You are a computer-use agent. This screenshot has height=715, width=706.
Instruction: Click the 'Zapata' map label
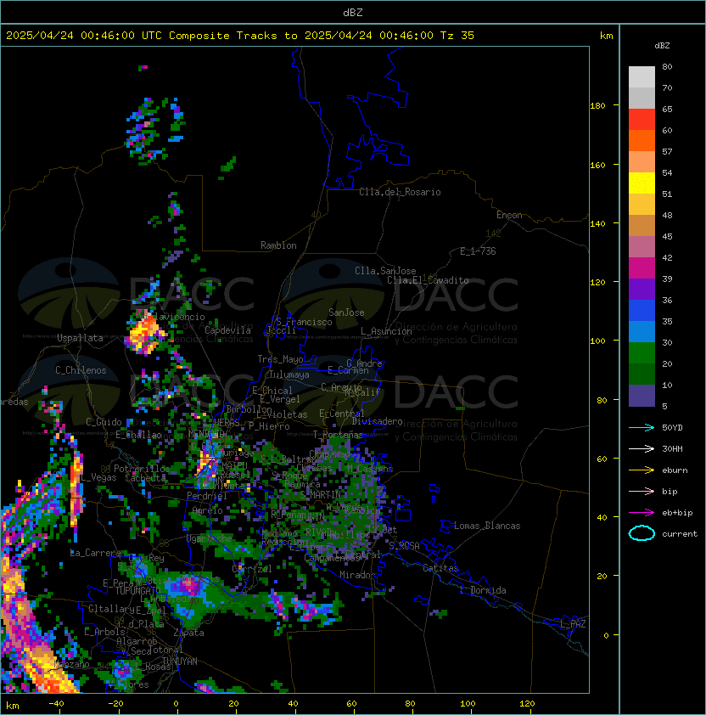coord(188,633)
